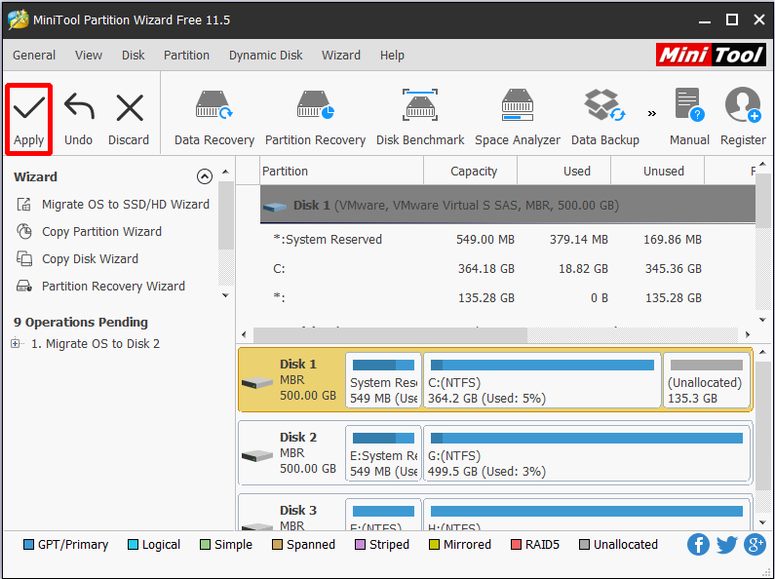Start the Copy Partition Wizard
This screenshot has height=579, width=775.
click(101, 231)
